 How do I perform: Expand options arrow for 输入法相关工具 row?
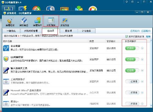point(142,70)
